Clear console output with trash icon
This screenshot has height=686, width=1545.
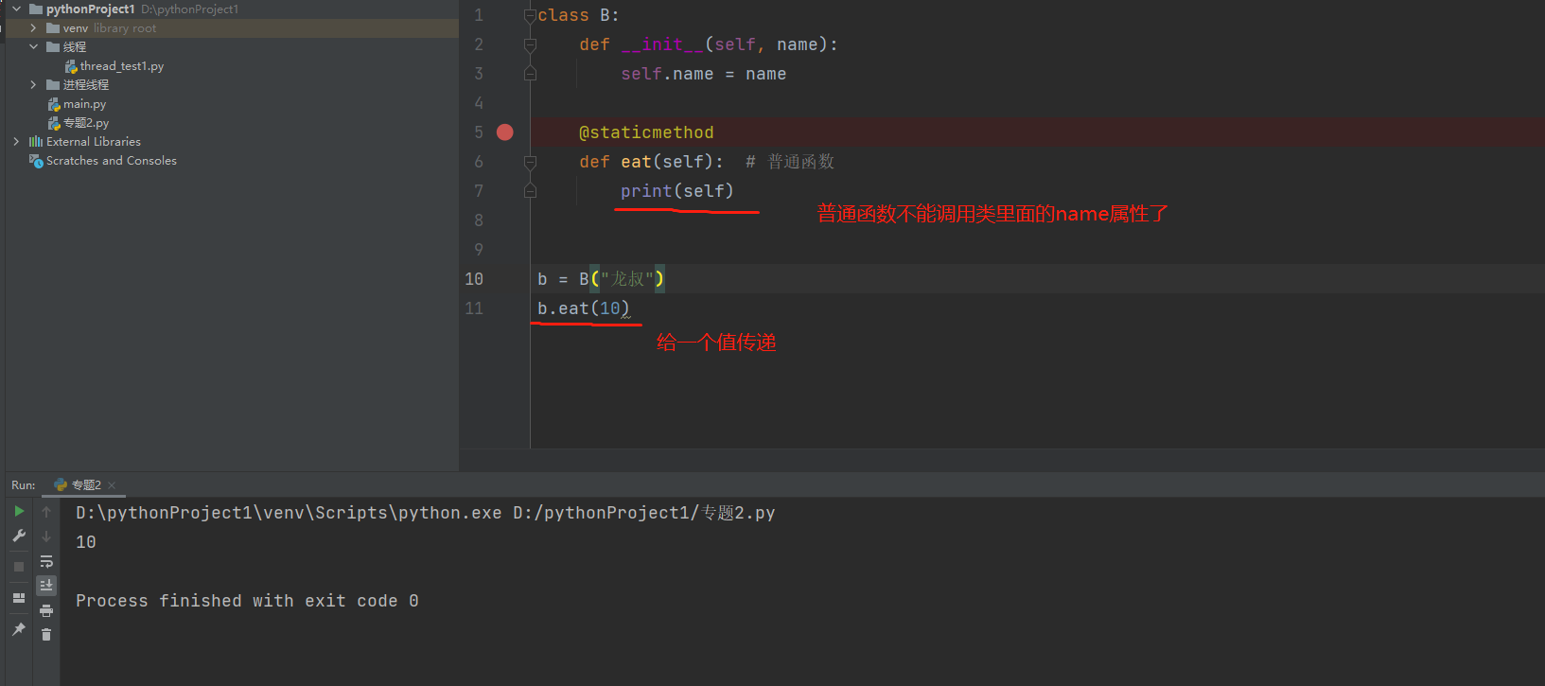(46, 634)
